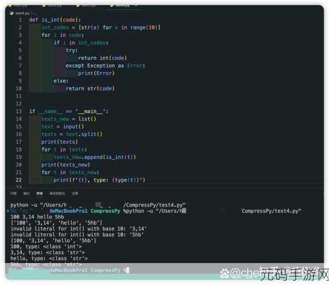The image size is (329, 285).
Task: Click "100, type: <class 'int'>" terminal line
Action: click(x=46, y=247)
